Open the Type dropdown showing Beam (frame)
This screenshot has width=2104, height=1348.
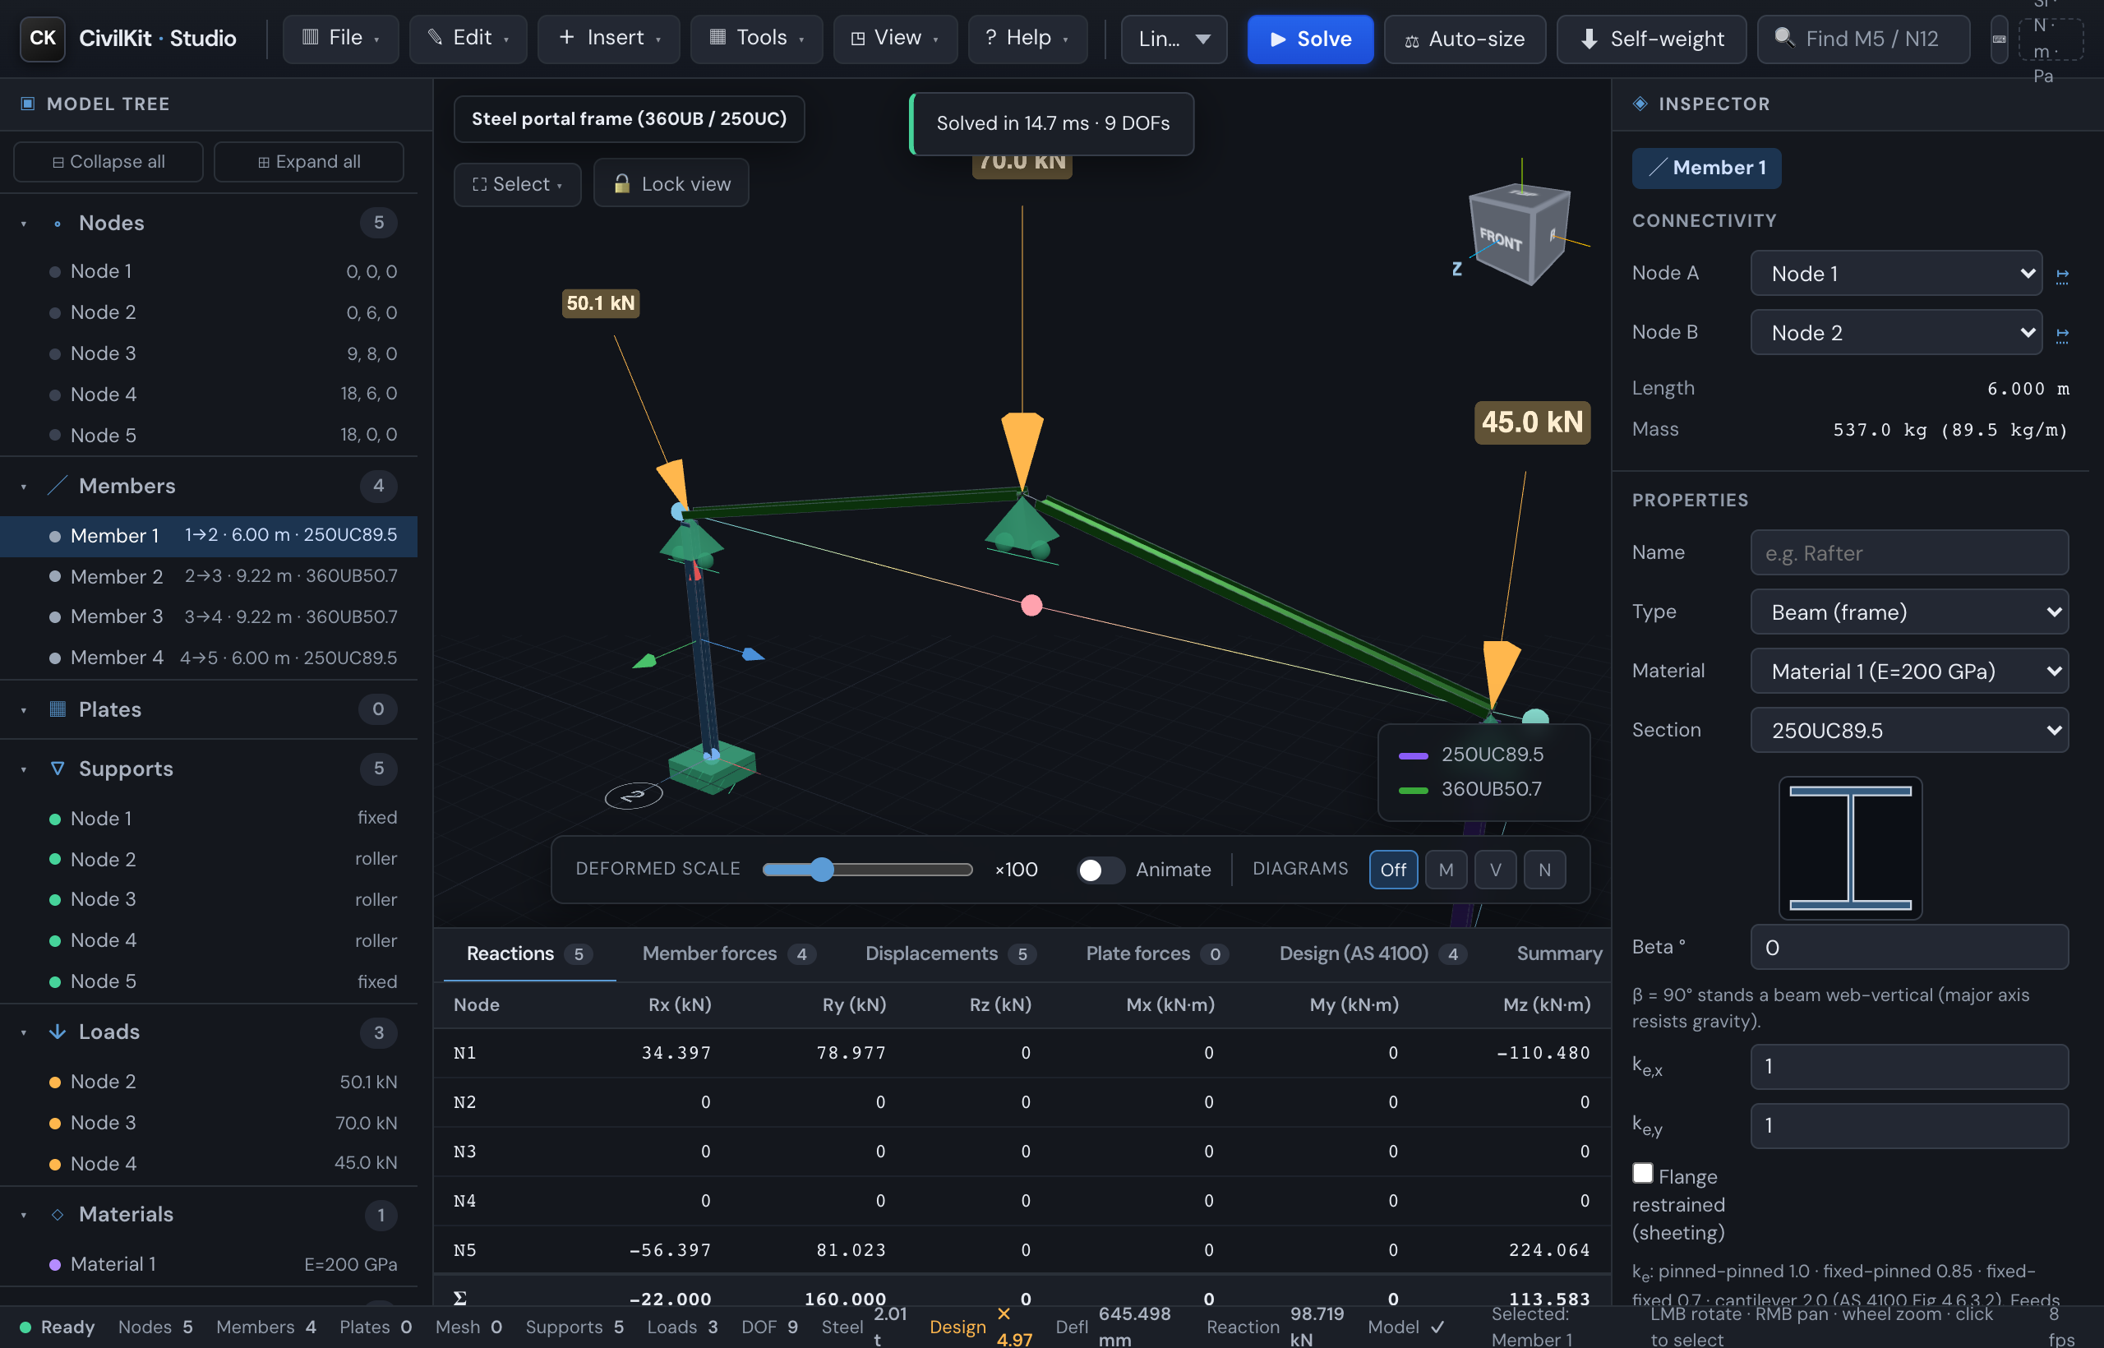(1909, 612)
